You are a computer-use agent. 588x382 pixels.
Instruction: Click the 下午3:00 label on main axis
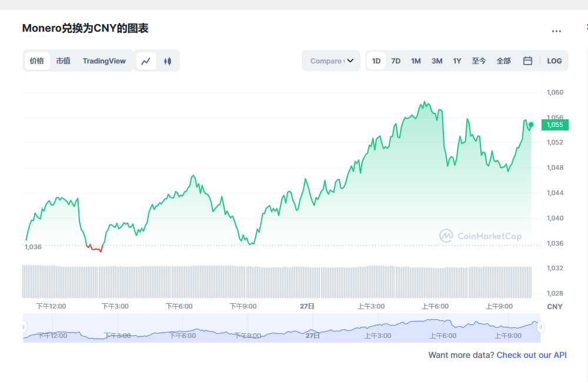pos(115,306)
